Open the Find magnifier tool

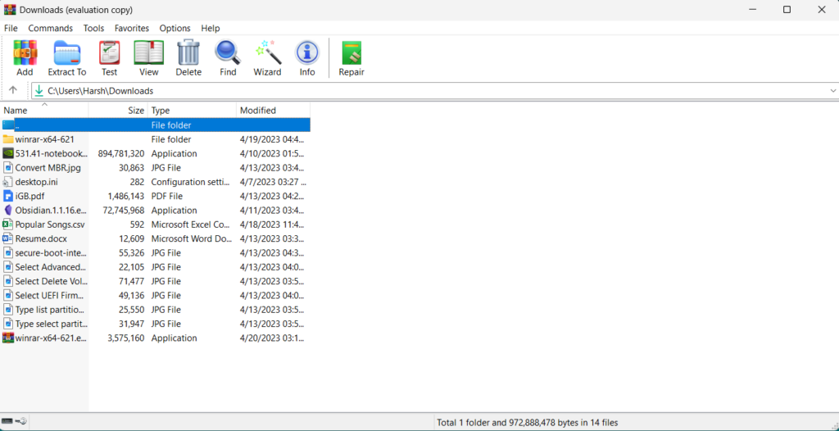click(228, 58)
